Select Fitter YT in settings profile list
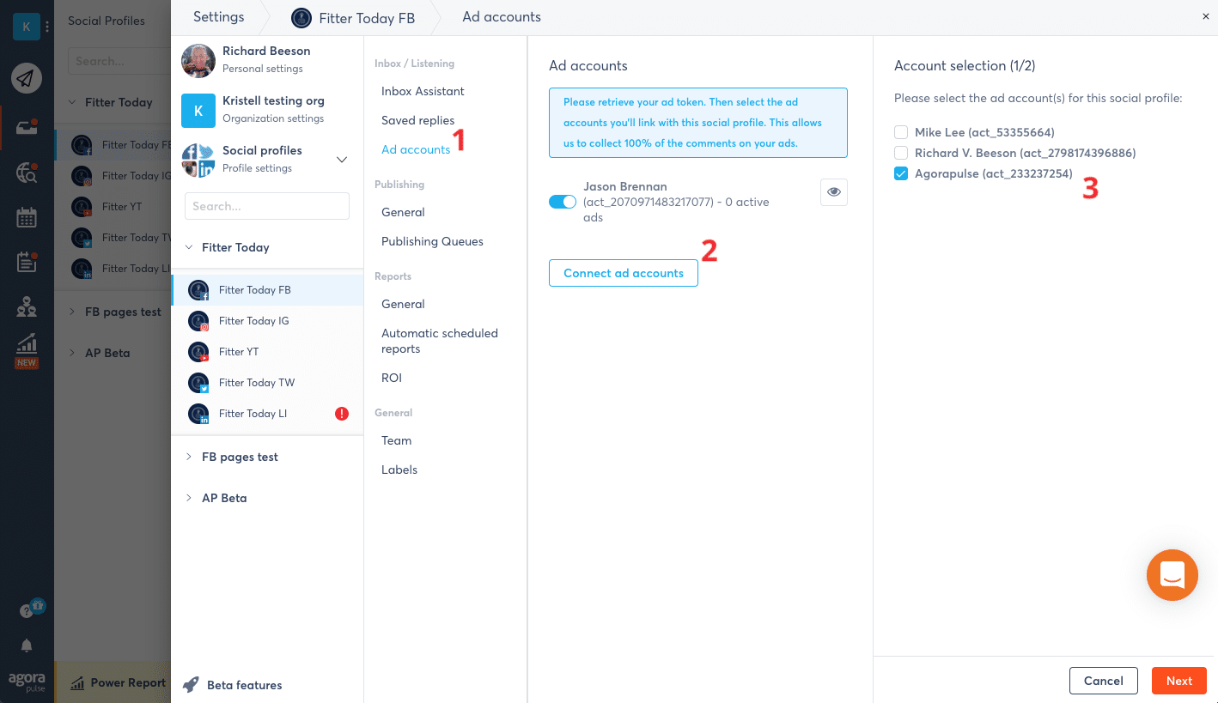Screen dimensions: 1218x703 point(267,352)
